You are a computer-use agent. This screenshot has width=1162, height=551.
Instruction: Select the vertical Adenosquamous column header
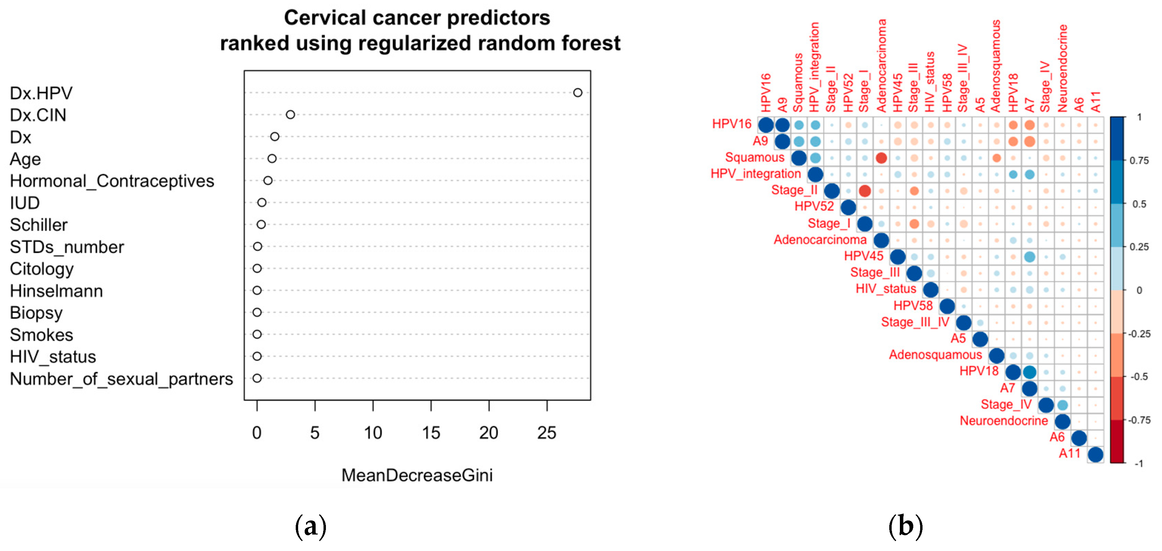996,66
